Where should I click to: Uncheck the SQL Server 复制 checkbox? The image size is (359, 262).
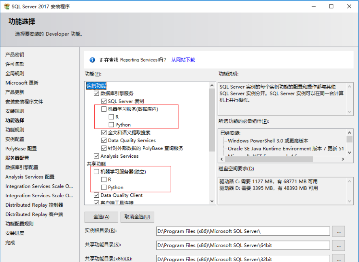(104, 101)
